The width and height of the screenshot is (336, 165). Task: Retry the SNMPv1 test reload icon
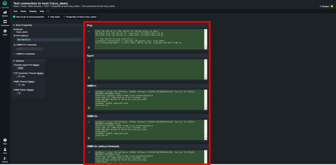pyautogui.click(x=89, y=108)
